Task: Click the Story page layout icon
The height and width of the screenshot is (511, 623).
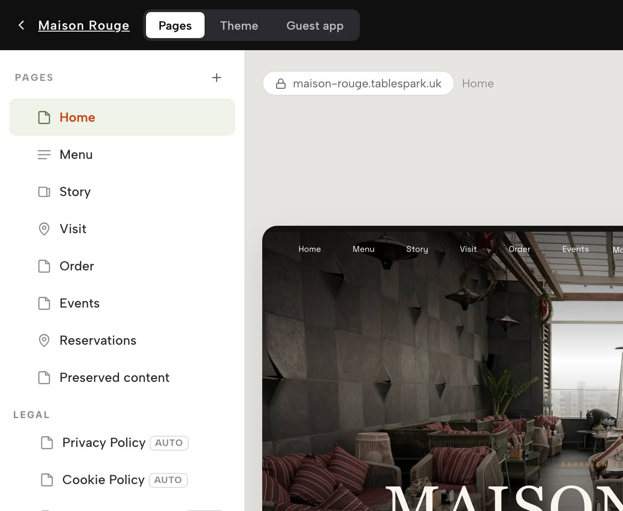Action: point(44,192)
